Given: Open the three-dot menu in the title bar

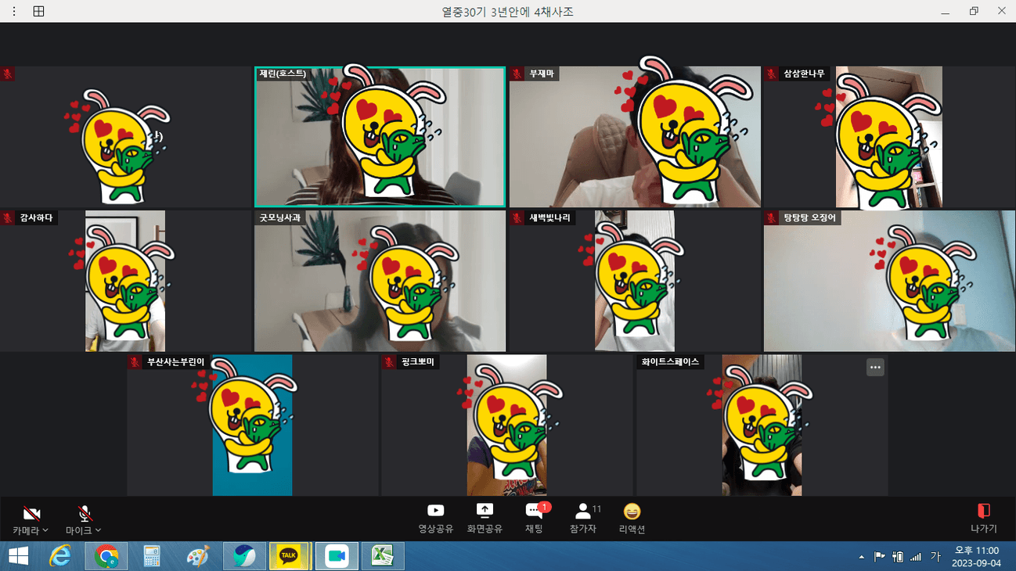Looking at the screenshot, I should click(x=16, y=11).
